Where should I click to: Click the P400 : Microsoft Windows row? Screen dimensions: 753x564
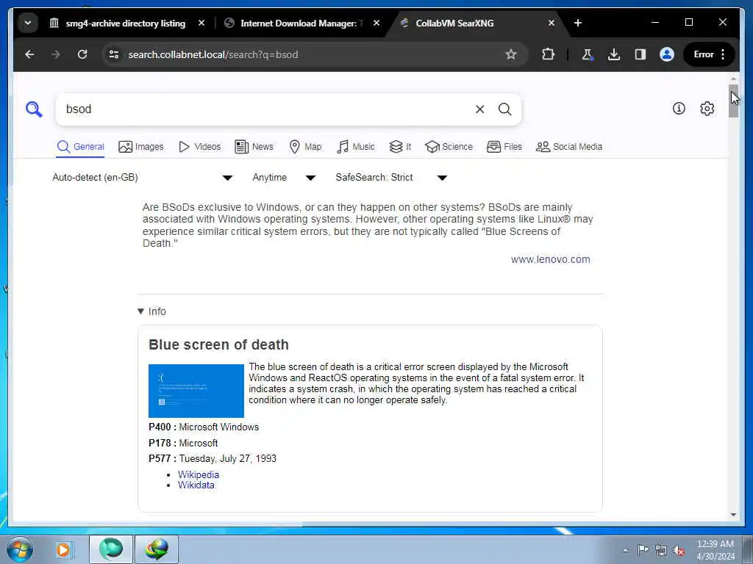(204, 427)
